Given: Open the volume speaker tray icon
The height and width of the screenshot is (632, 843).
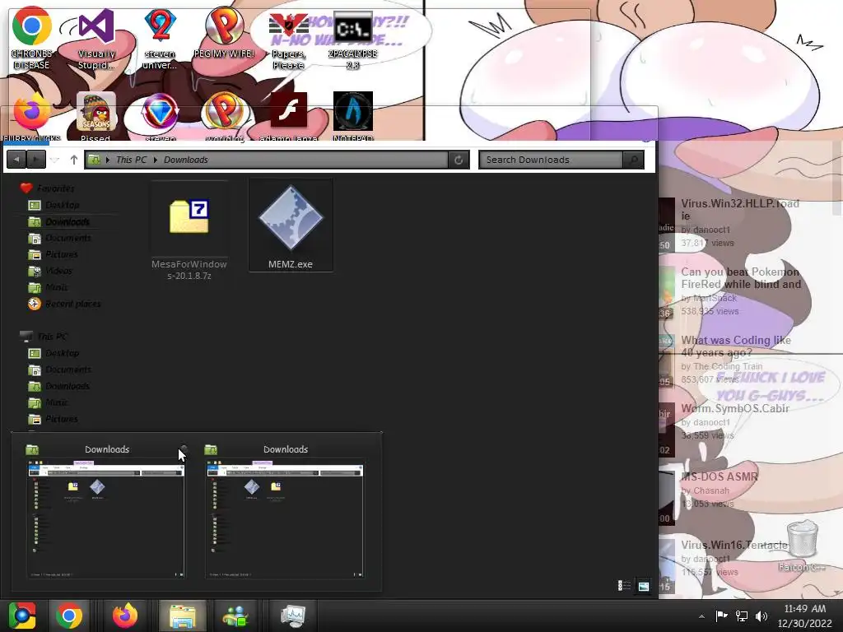Looking at the screenshot, I should pos(761,616).
